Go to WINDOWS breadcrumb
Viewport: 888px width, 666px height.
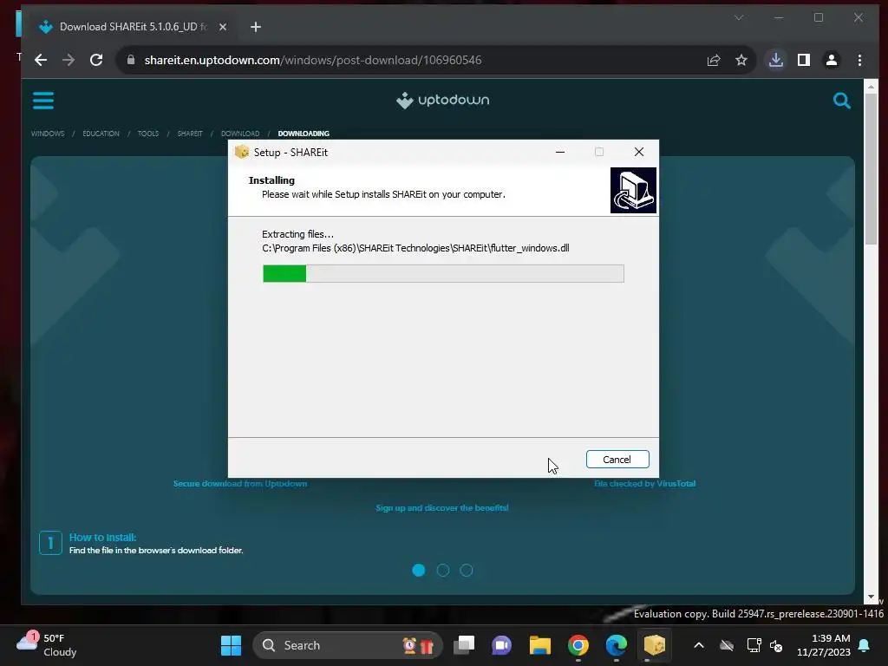[x=48, y=134]
